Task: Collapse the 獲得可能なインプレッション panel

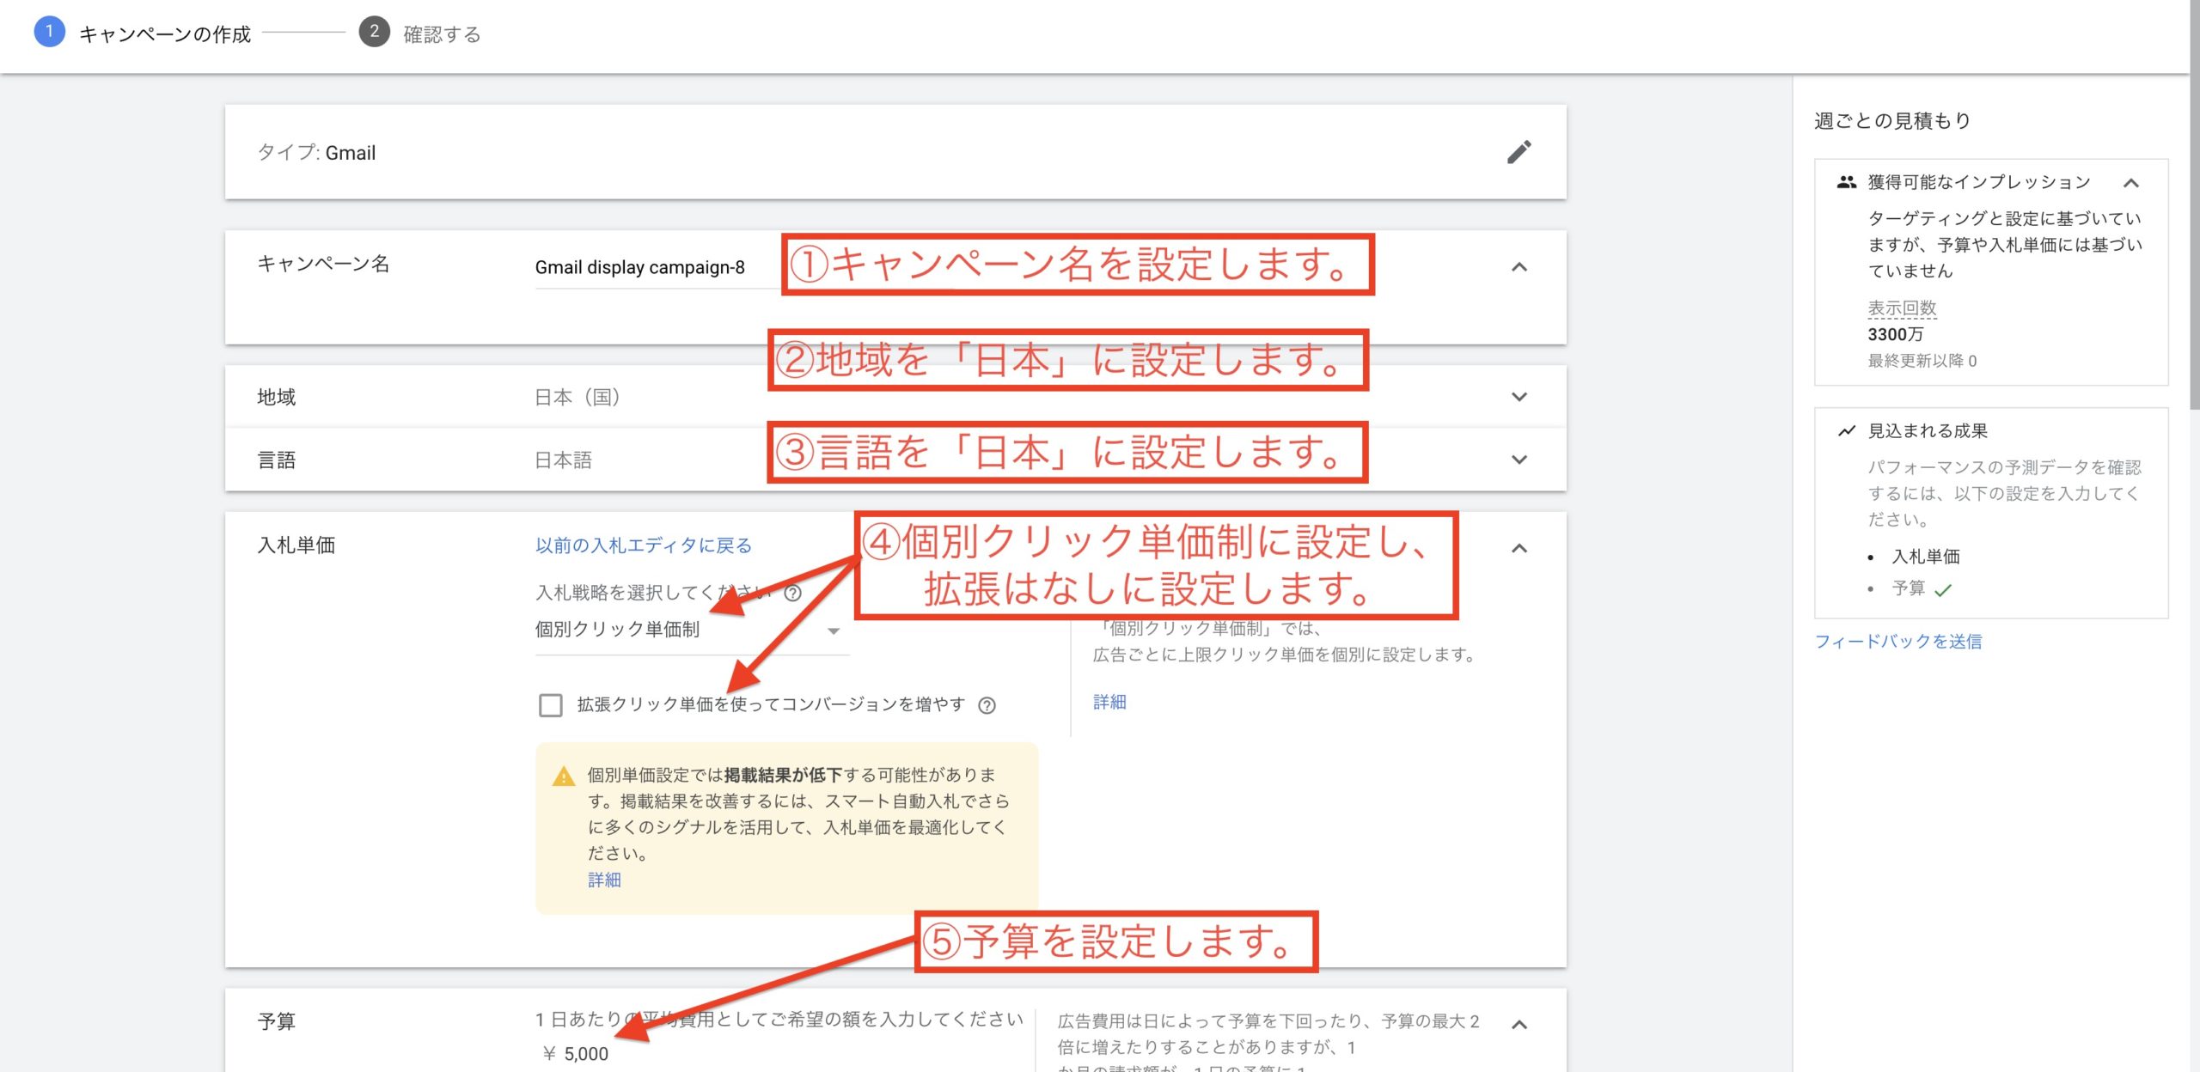Action: pyautogui.click(x=2130, y=183)
